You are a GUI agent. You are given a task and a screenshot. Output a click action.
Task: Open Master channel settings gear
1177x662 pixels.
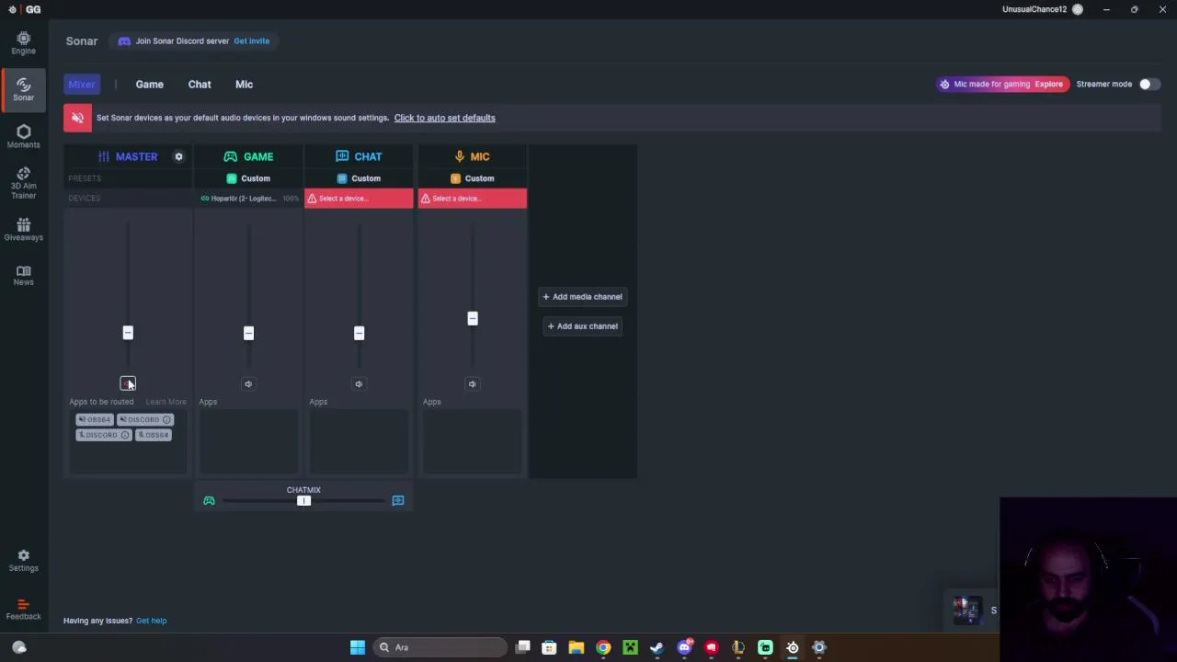[178, 156]
